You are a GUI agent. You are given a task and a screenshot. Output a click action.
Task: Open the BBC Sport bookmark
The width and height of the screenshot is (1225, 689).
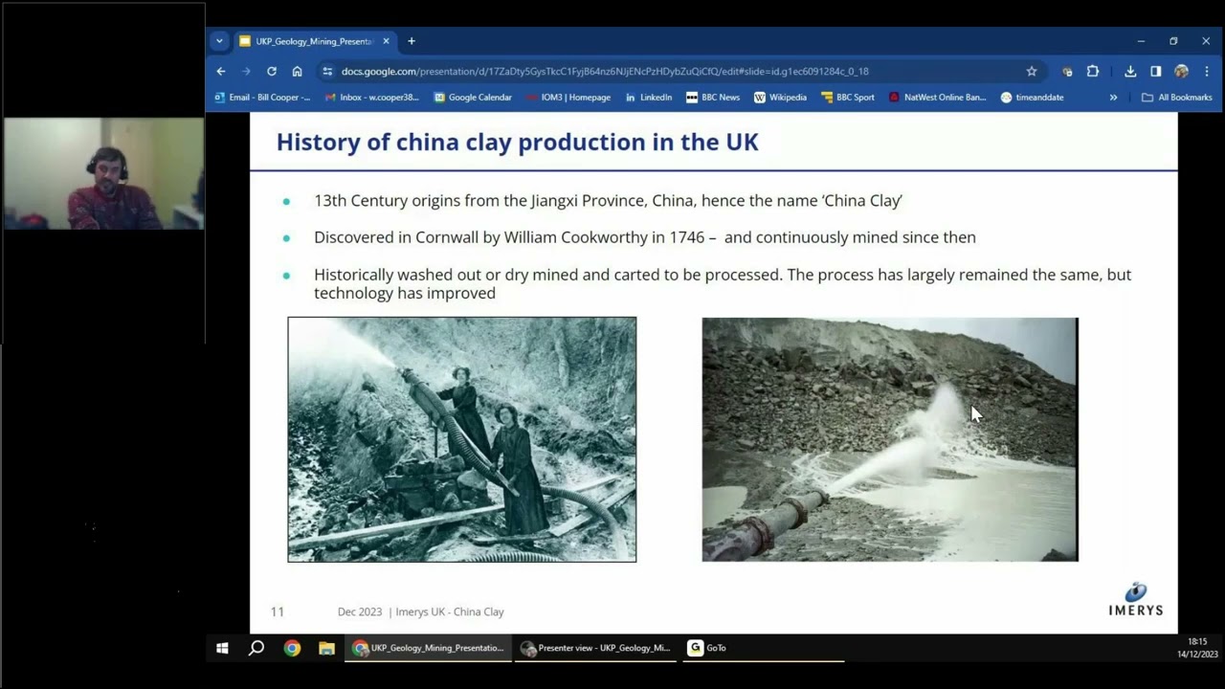848,97
